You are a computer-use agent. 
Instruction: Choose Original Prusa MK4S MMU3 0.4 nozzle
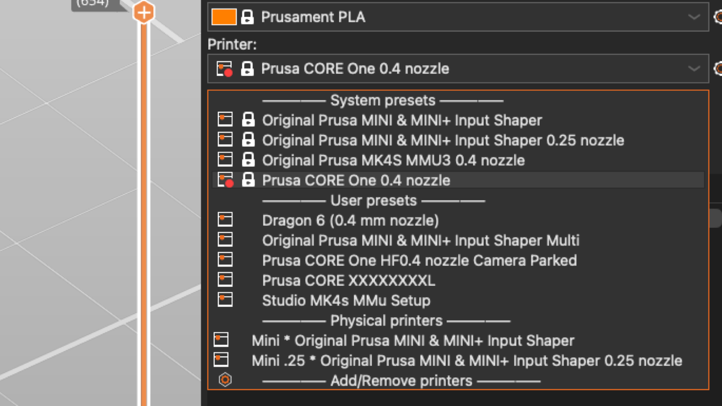coord(458,160)
